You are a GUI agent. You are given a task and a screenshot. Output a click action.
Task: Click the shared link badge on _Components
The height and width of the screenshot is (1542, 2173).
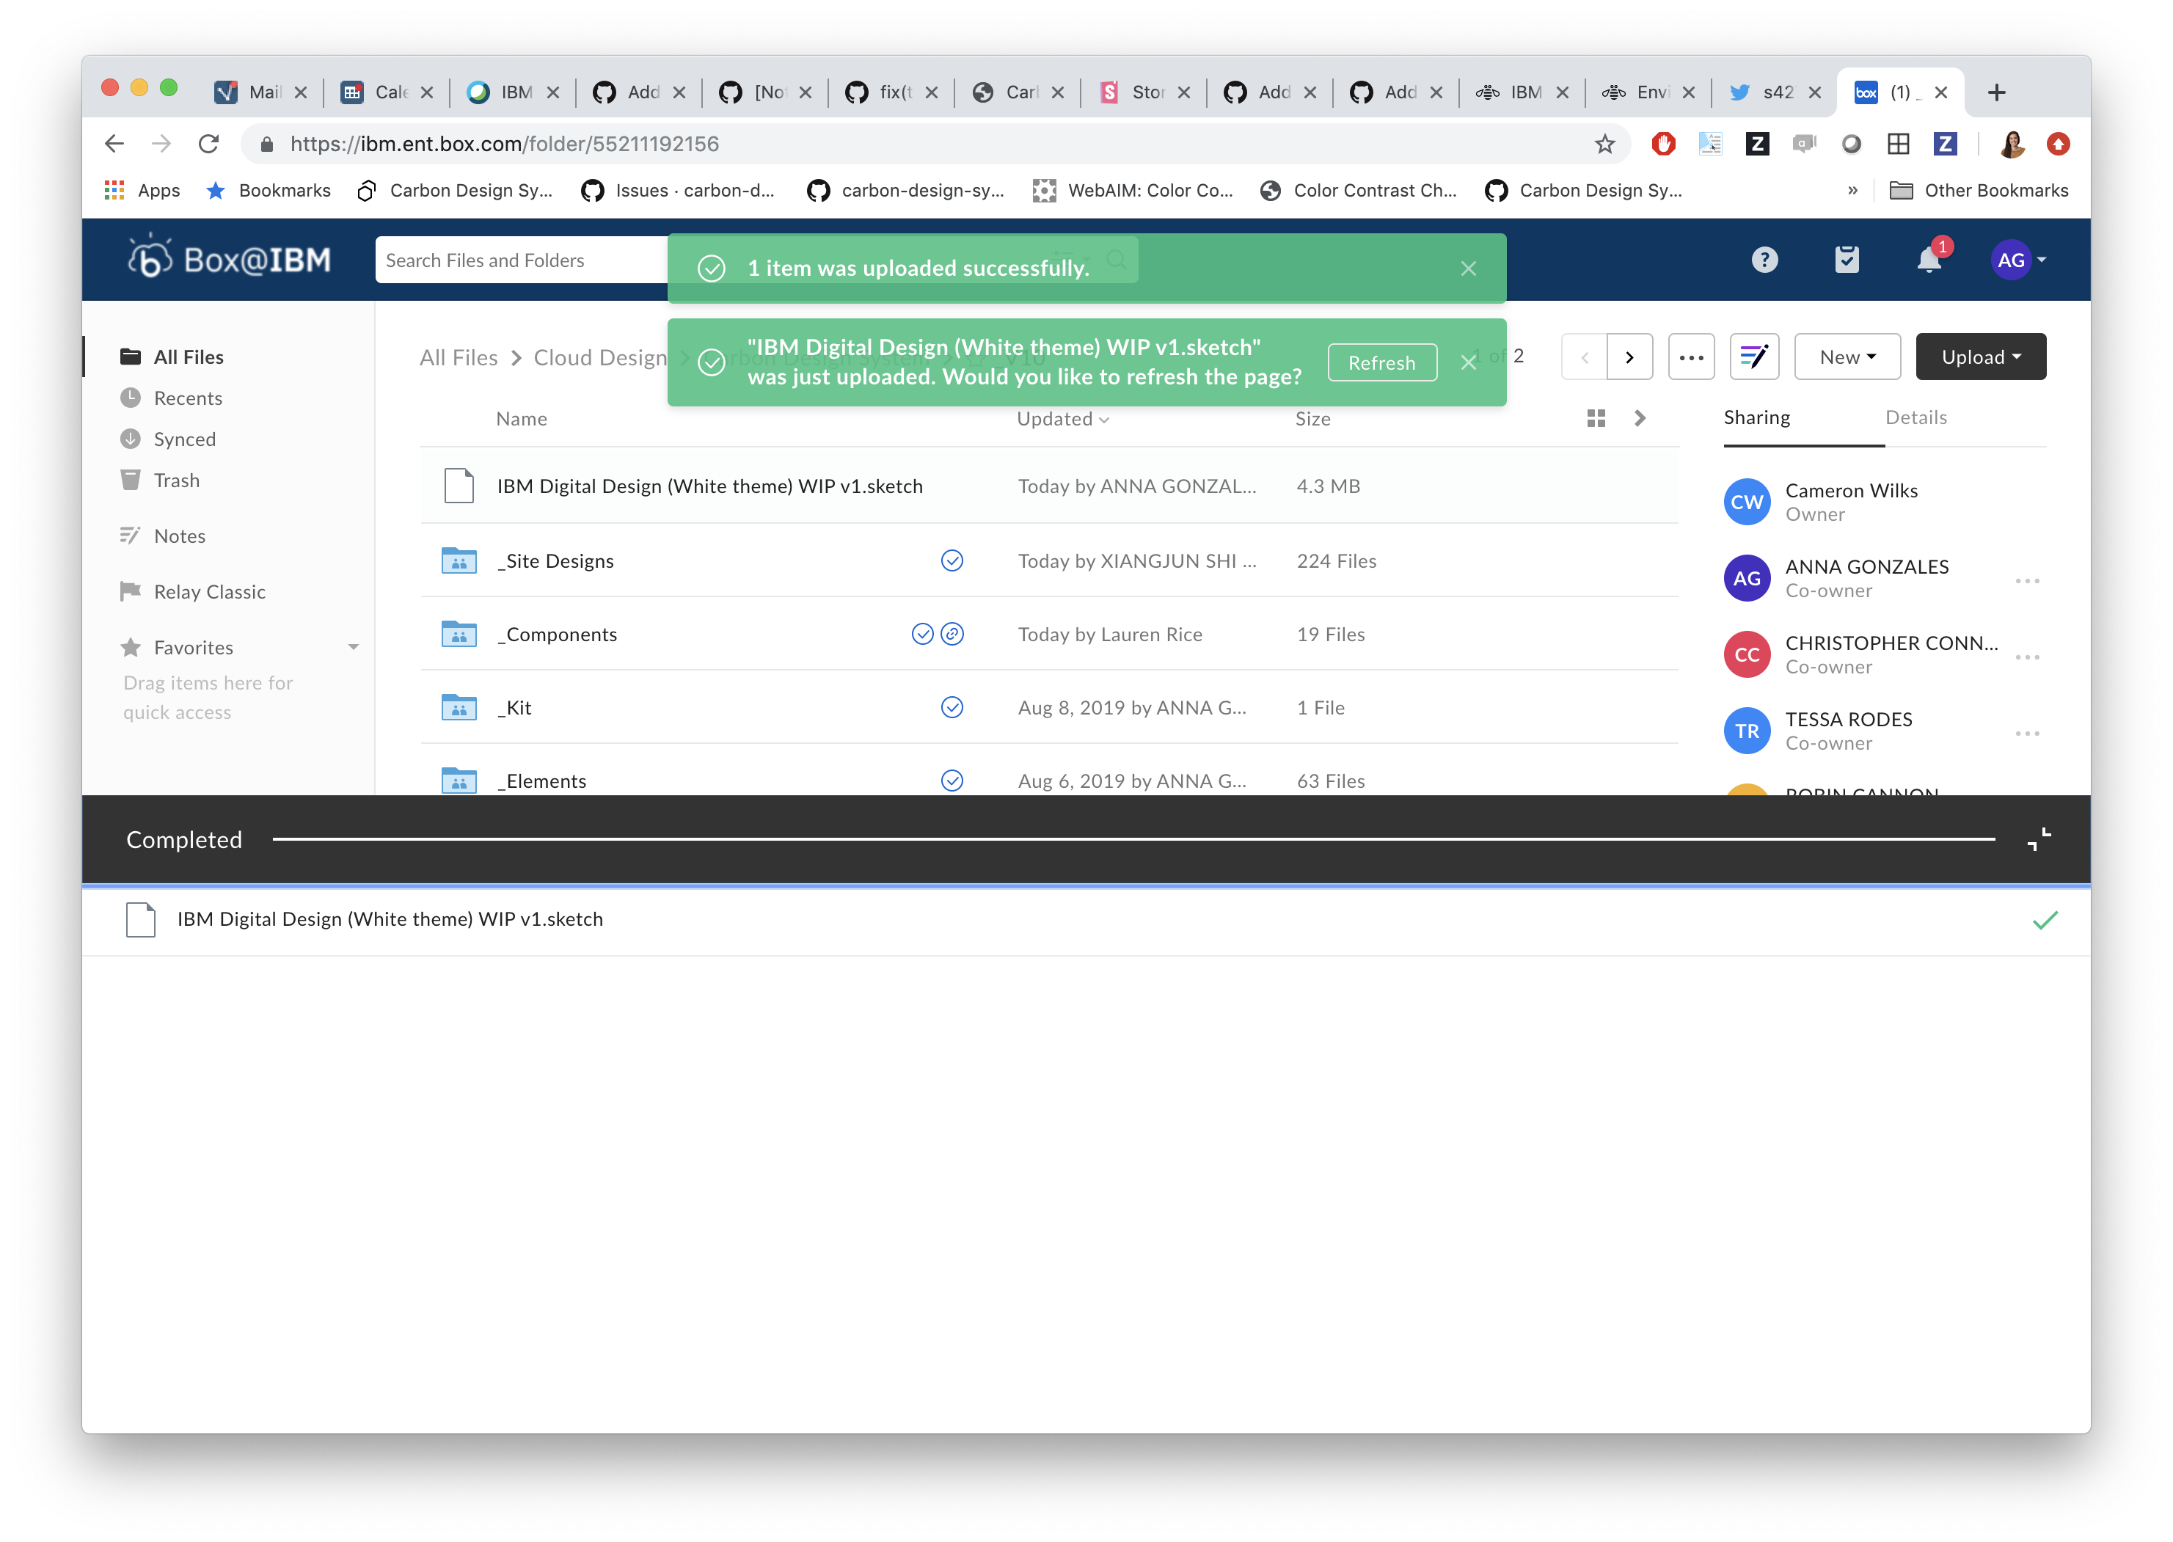(952, 633)
